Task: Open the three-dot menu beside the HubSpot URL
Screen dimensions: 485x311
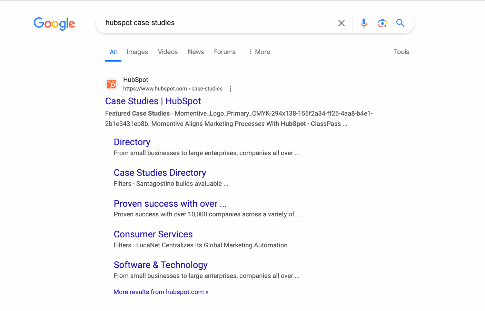Action: 230,89
